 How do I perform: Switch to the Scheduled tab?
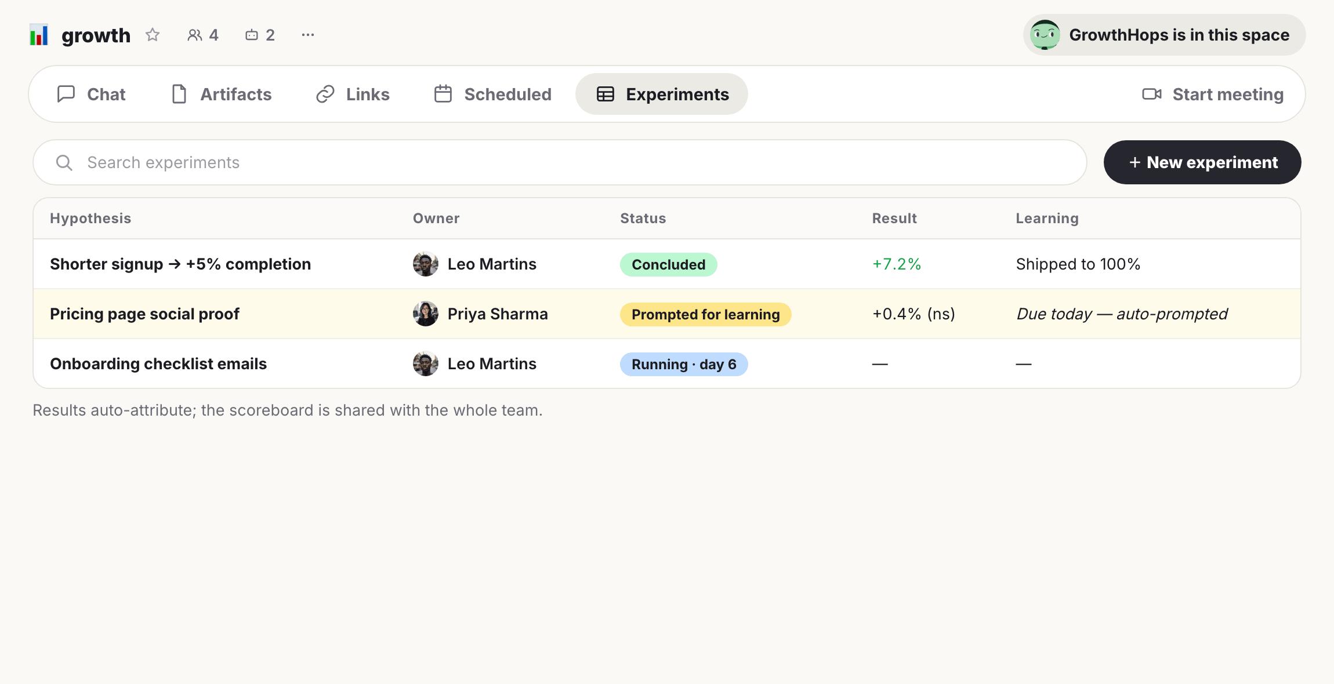pyautogui.click(x=493, y=94)
